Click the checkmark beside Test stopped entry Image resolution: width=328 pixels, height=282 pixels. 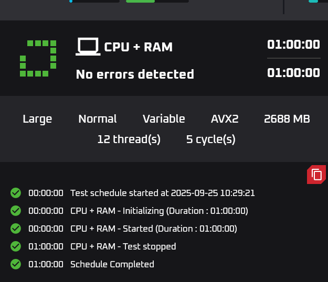(x=16, y=246)
